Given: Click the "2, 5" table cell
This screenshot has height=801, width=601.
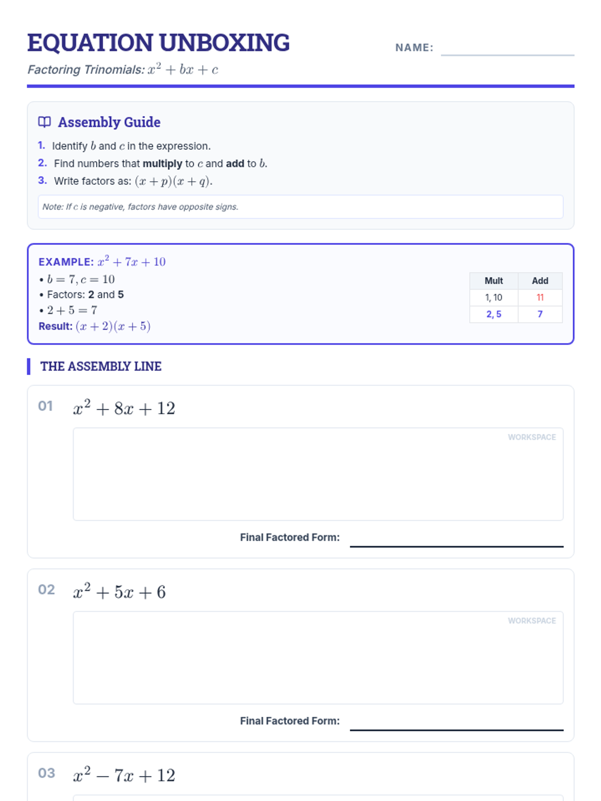Looking at the screenshot, I should tap(493, 314).
